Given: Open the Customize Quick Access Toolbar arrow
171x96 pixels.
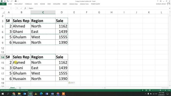Looking at the screenshot, I should [x=18, y=1].
